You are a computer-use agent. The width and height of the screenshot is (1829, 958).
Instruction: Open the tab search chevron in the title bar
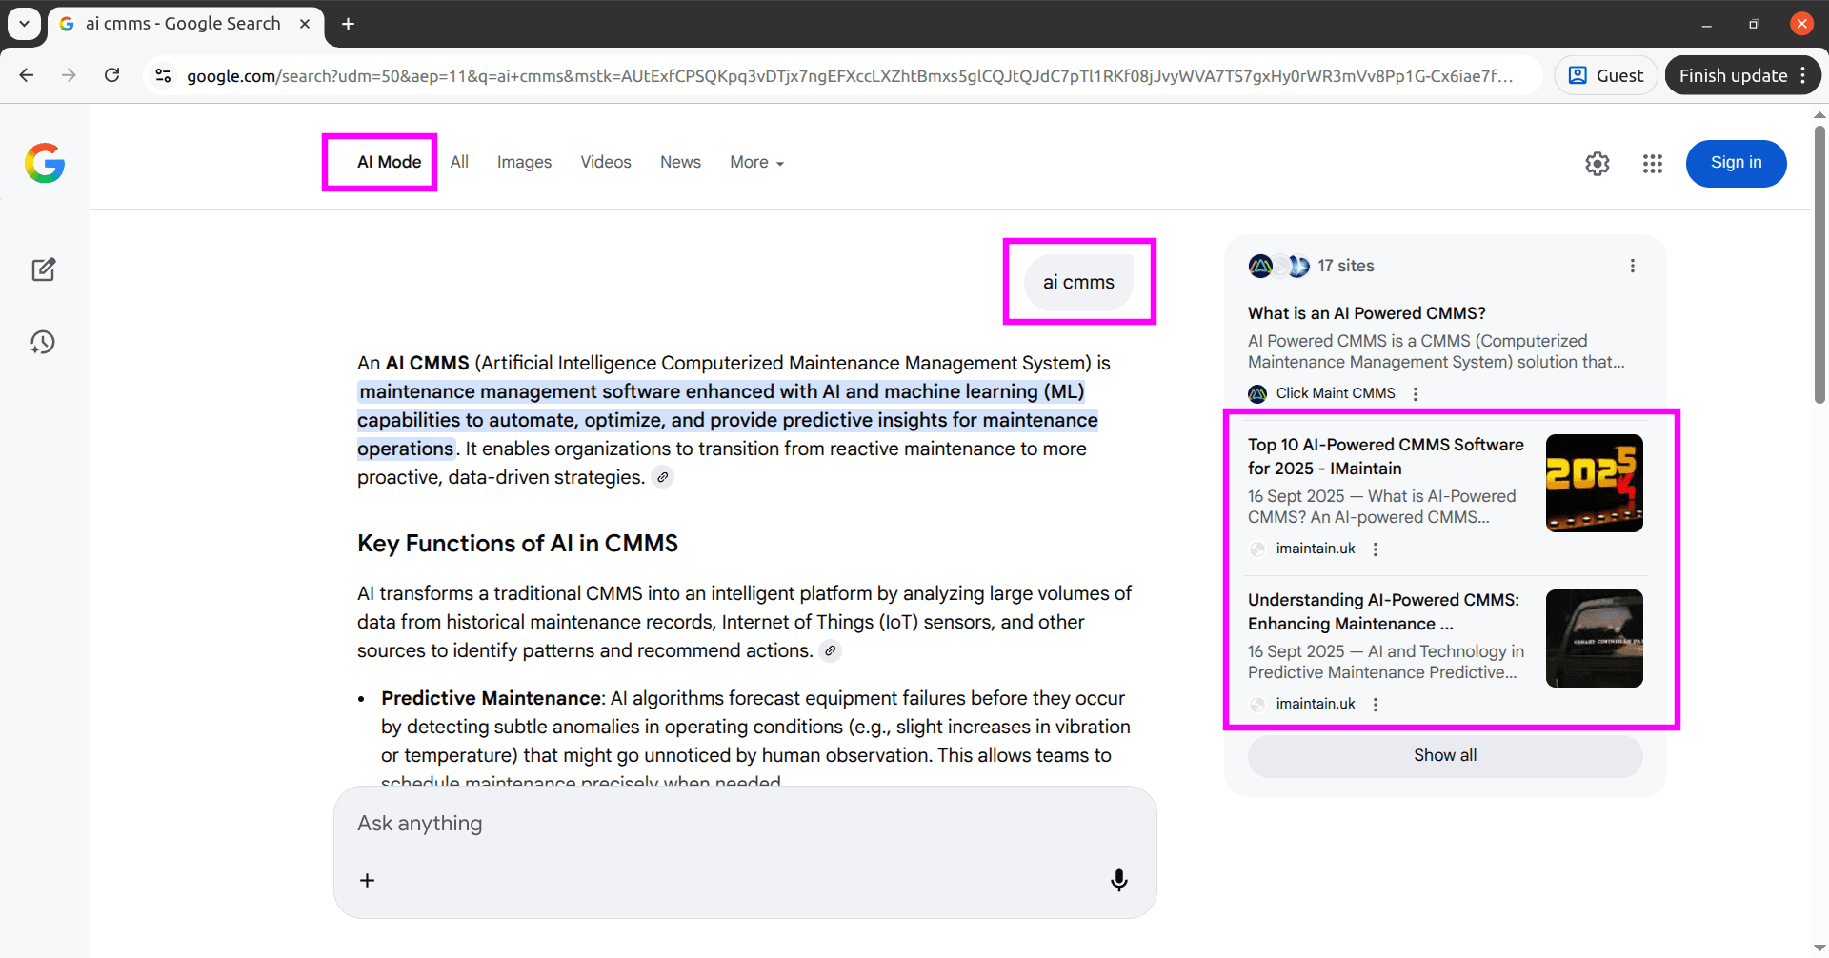click(24, 23)
